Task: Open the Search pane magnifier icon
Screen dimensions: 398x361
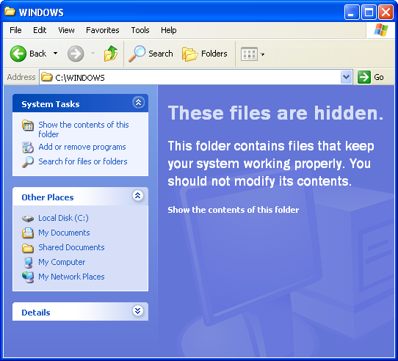Action: (137, 54)
